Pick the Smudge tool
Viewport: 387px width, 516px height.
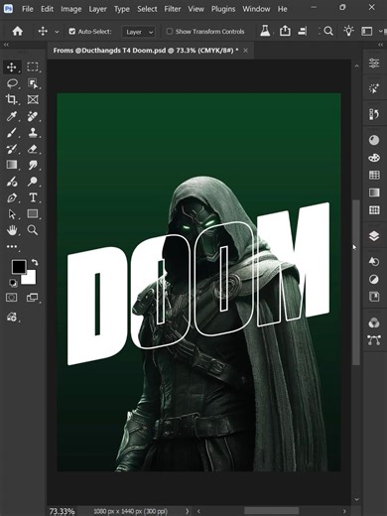tap(33, 165)
